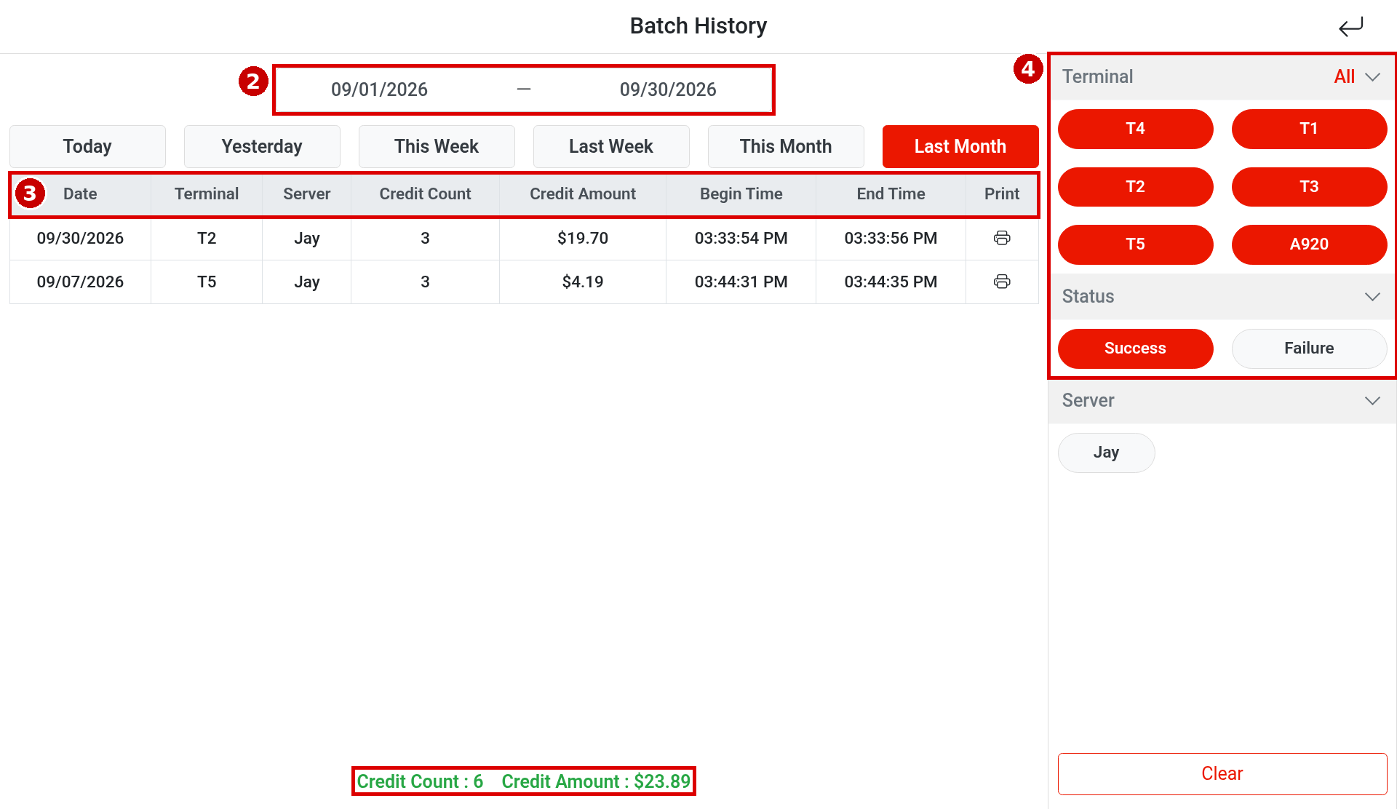Choose the Today date range
Screen dimensions: 1397x809
(x=87, y=146)
